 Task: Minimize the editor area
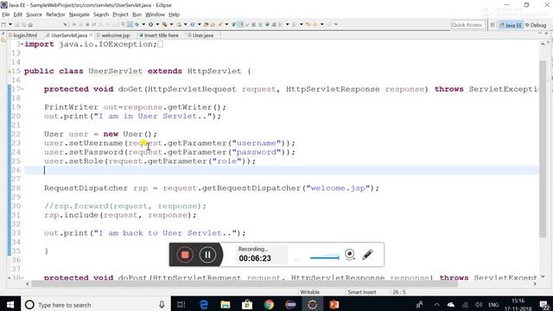pos(539,33)
